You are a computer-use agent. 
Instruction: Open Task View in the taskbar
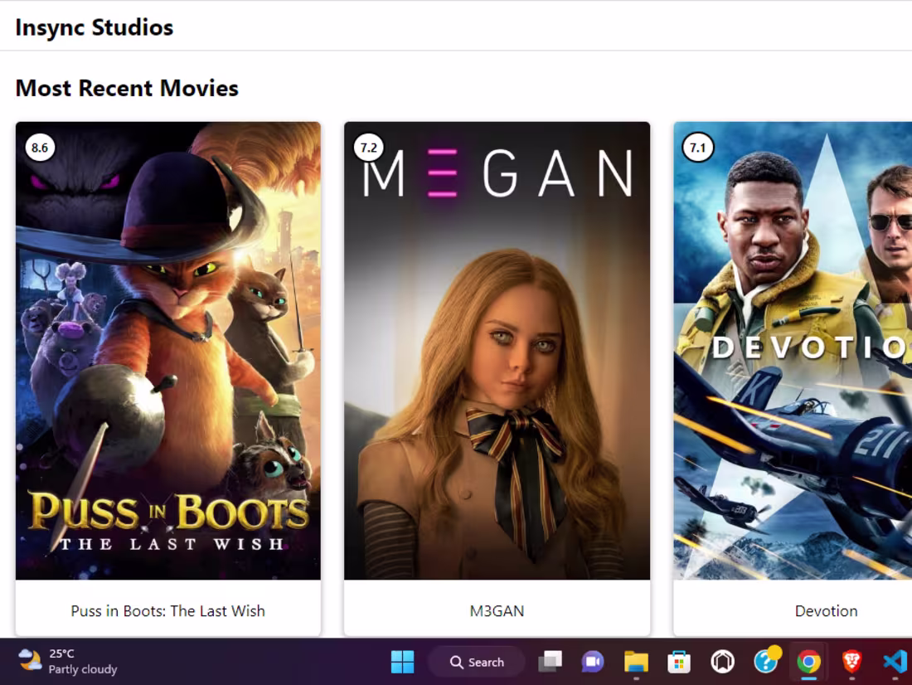tap(550, 662)
